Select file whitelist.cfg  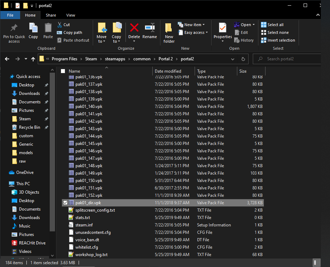(x=163, y=247)
